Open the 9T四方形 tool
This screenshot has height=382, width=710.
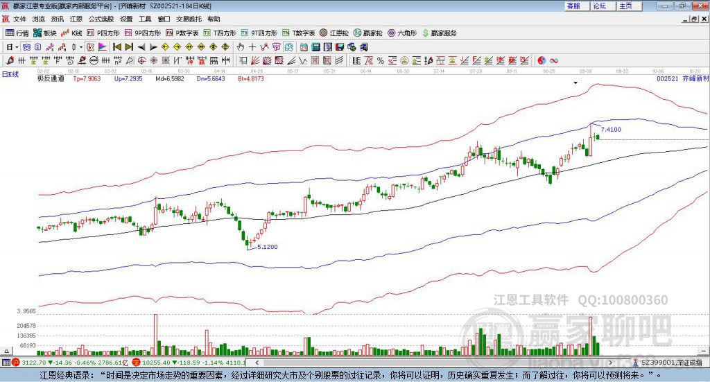point(259,33)
